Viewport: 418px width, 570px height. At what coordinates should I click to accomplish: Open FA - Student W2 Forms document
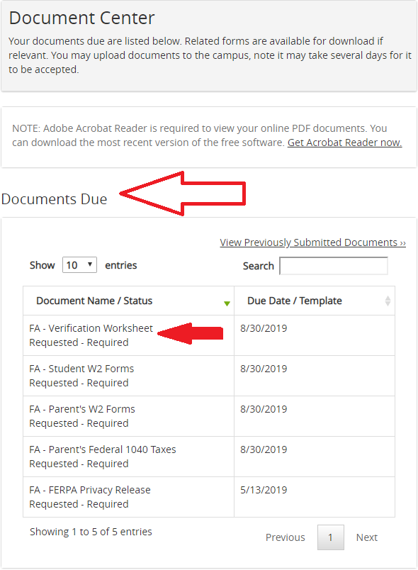[x=81, y=369]
